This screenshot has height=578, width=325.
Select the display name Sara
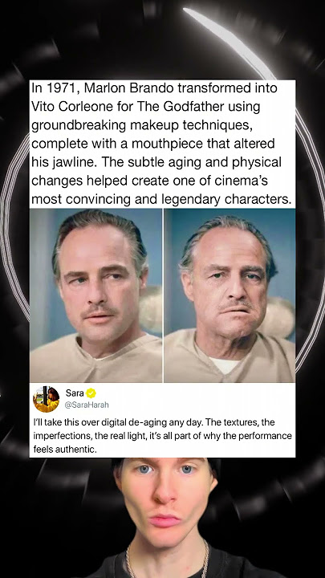(x=75, y=393)
